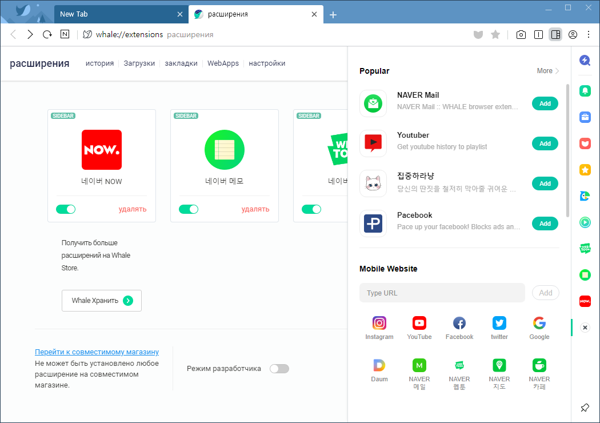
Task: Open a new tab with plus
Action: coord(333,14)
